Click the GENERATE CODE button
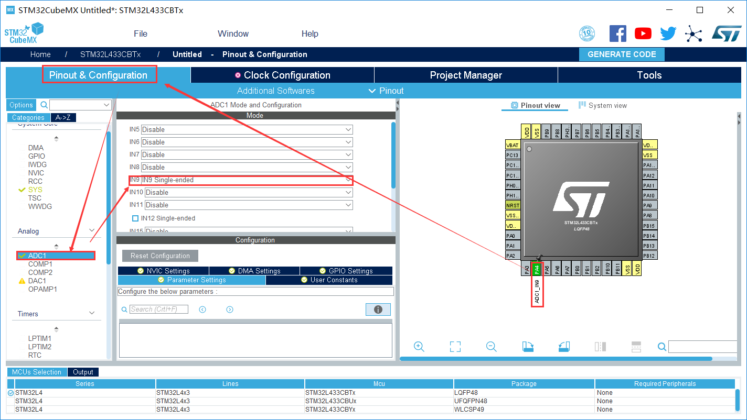This screenshot has height=420, width=747. coord(622,54)
